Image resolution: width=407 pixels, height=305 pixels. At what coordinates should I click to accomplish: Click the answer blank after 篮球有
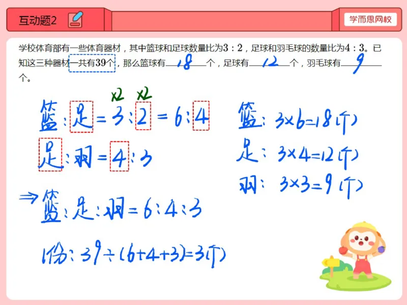[x=186, y=63]
